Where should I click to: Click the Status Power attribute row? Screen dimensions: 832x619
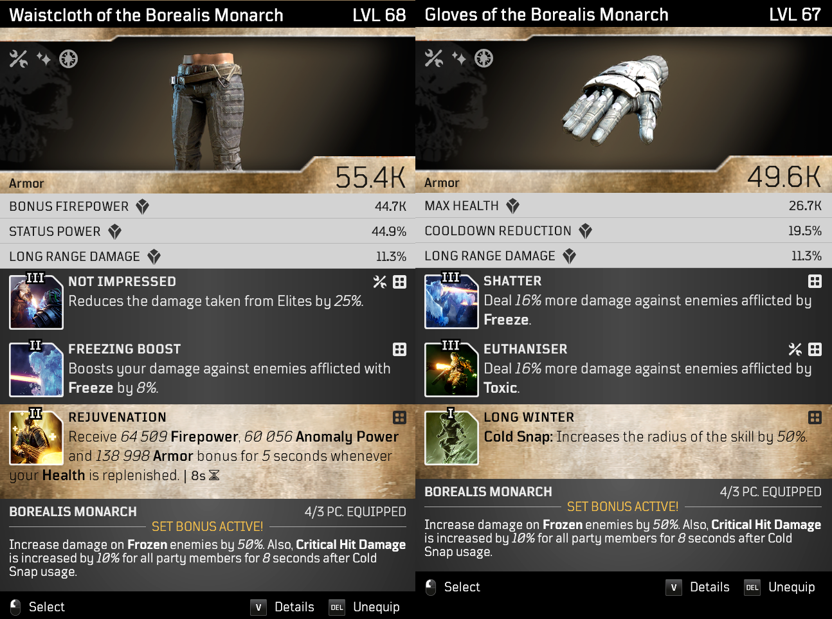208,231
